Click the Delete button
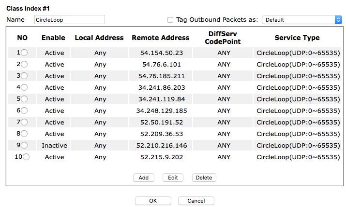Image resolution: width=346 pixels, height=207 pixels. [204, 178]
